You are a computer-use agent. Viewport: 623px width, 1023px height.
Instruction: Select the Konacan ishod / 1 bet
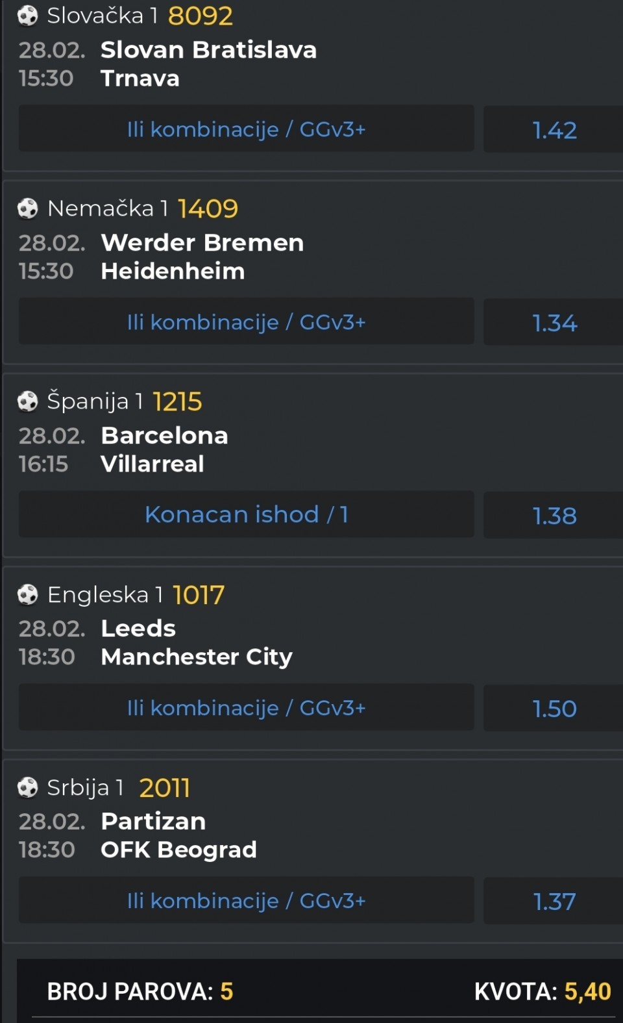click(x=247, y=514)
